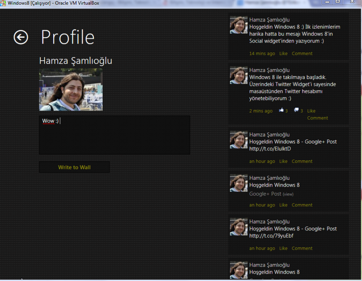Comment on the t.co/EluIktD post

pyautogui.click(x=302, y=161)
